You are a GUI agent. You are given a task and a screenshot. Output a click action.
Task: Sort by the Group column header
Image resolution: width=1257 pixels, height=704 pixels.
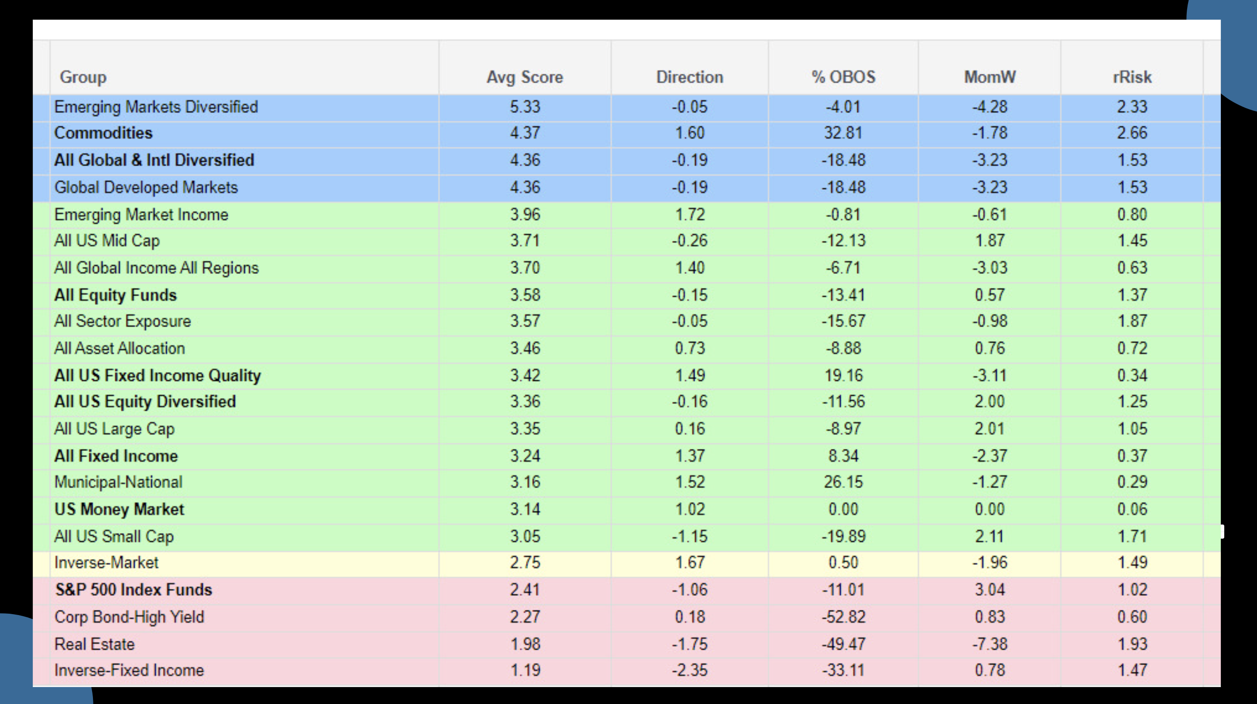[x=83, y=77]
